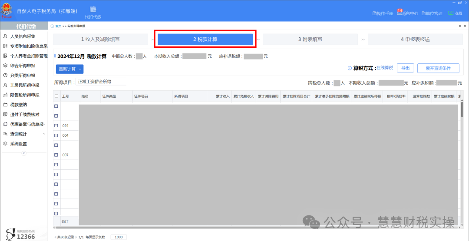This screenshot has width=469, height=241.
Task: Tick the select-all checkbox in table header
Action: 56,96
